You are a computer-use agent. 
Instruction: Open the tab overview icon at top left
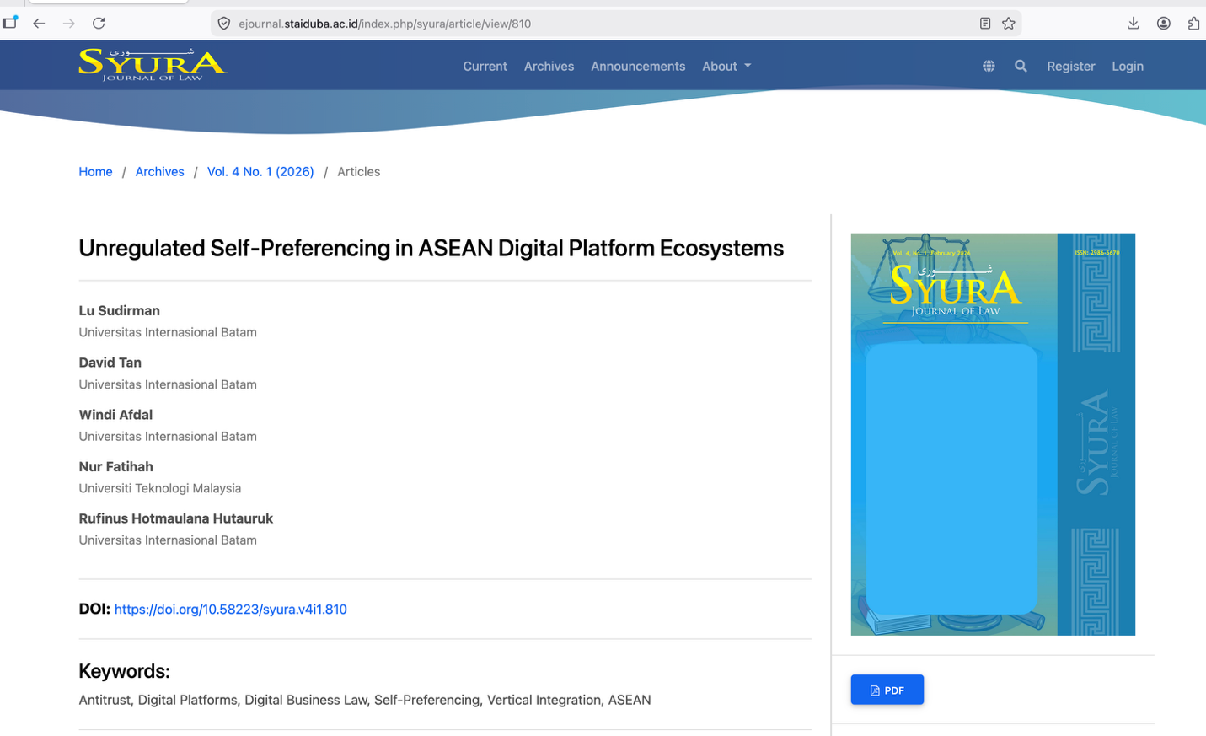(x=10, y=23)
